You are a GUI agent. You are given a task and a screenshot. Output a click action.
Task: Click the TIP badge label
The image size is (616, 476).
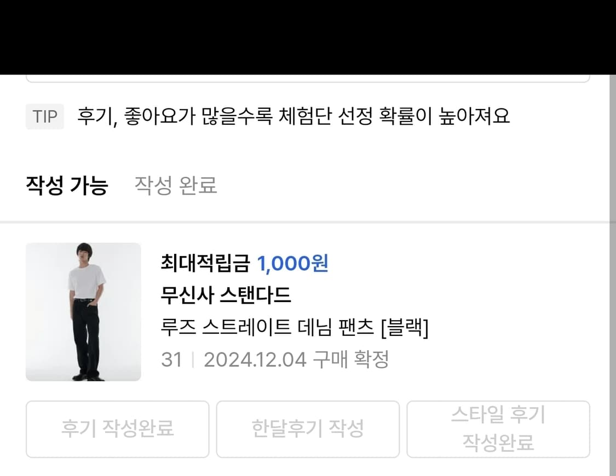(x=45, y=117)
